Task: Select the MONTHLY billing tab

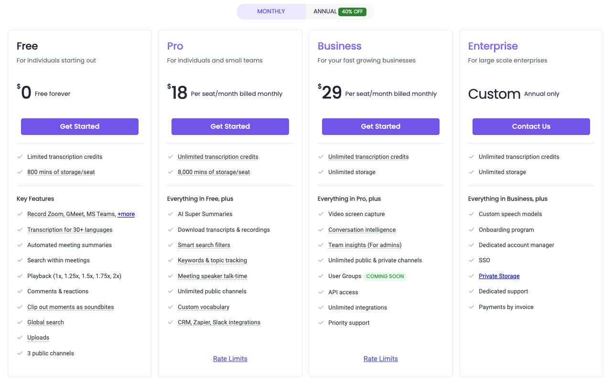Action: (271, 11)
